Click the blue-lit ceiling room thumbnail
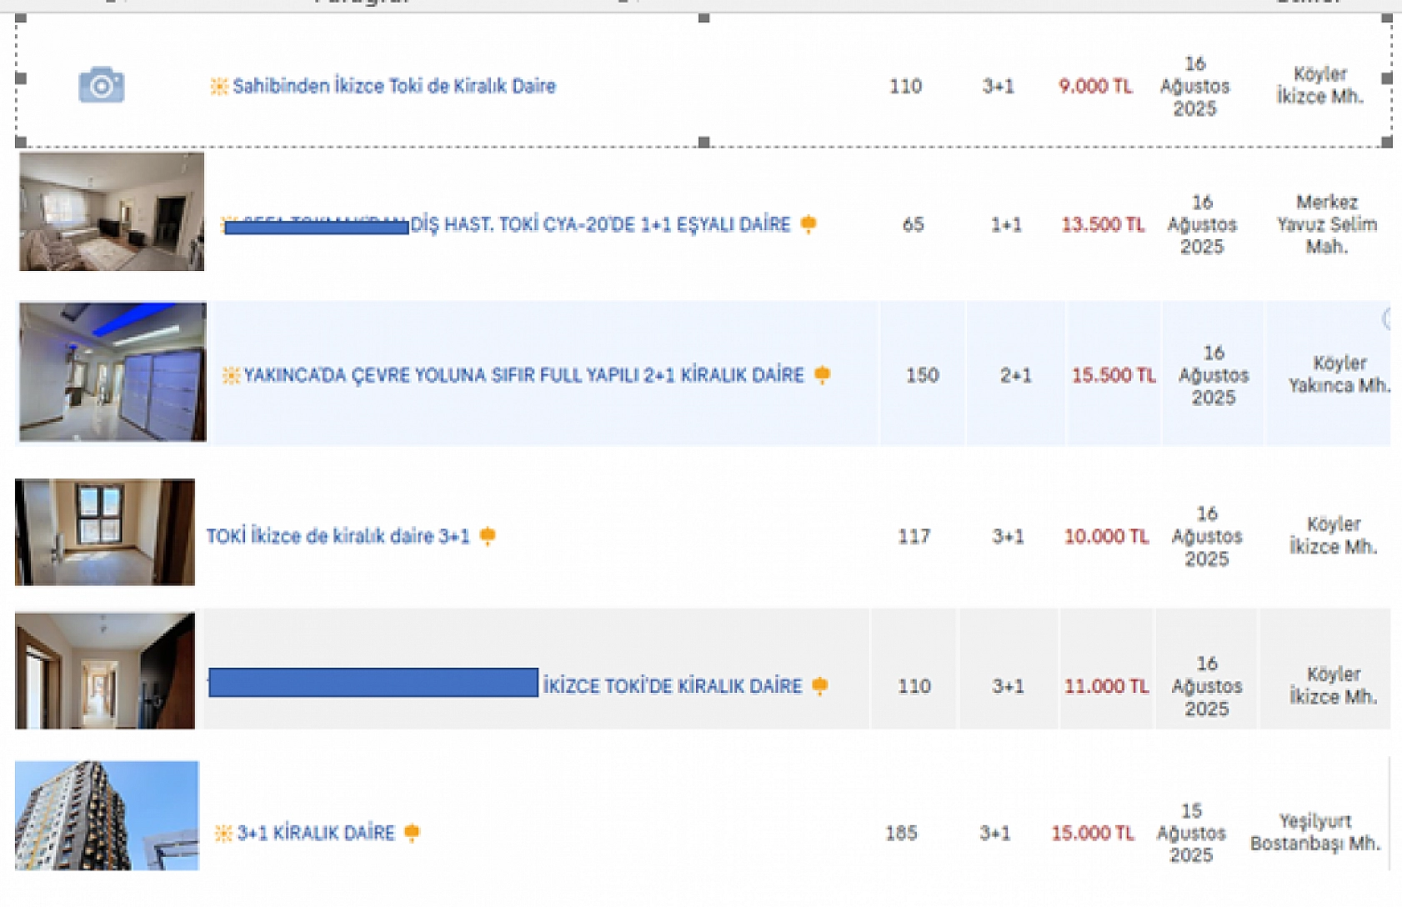Viewport: 1402px width, 907px height. tap(113, 372)
